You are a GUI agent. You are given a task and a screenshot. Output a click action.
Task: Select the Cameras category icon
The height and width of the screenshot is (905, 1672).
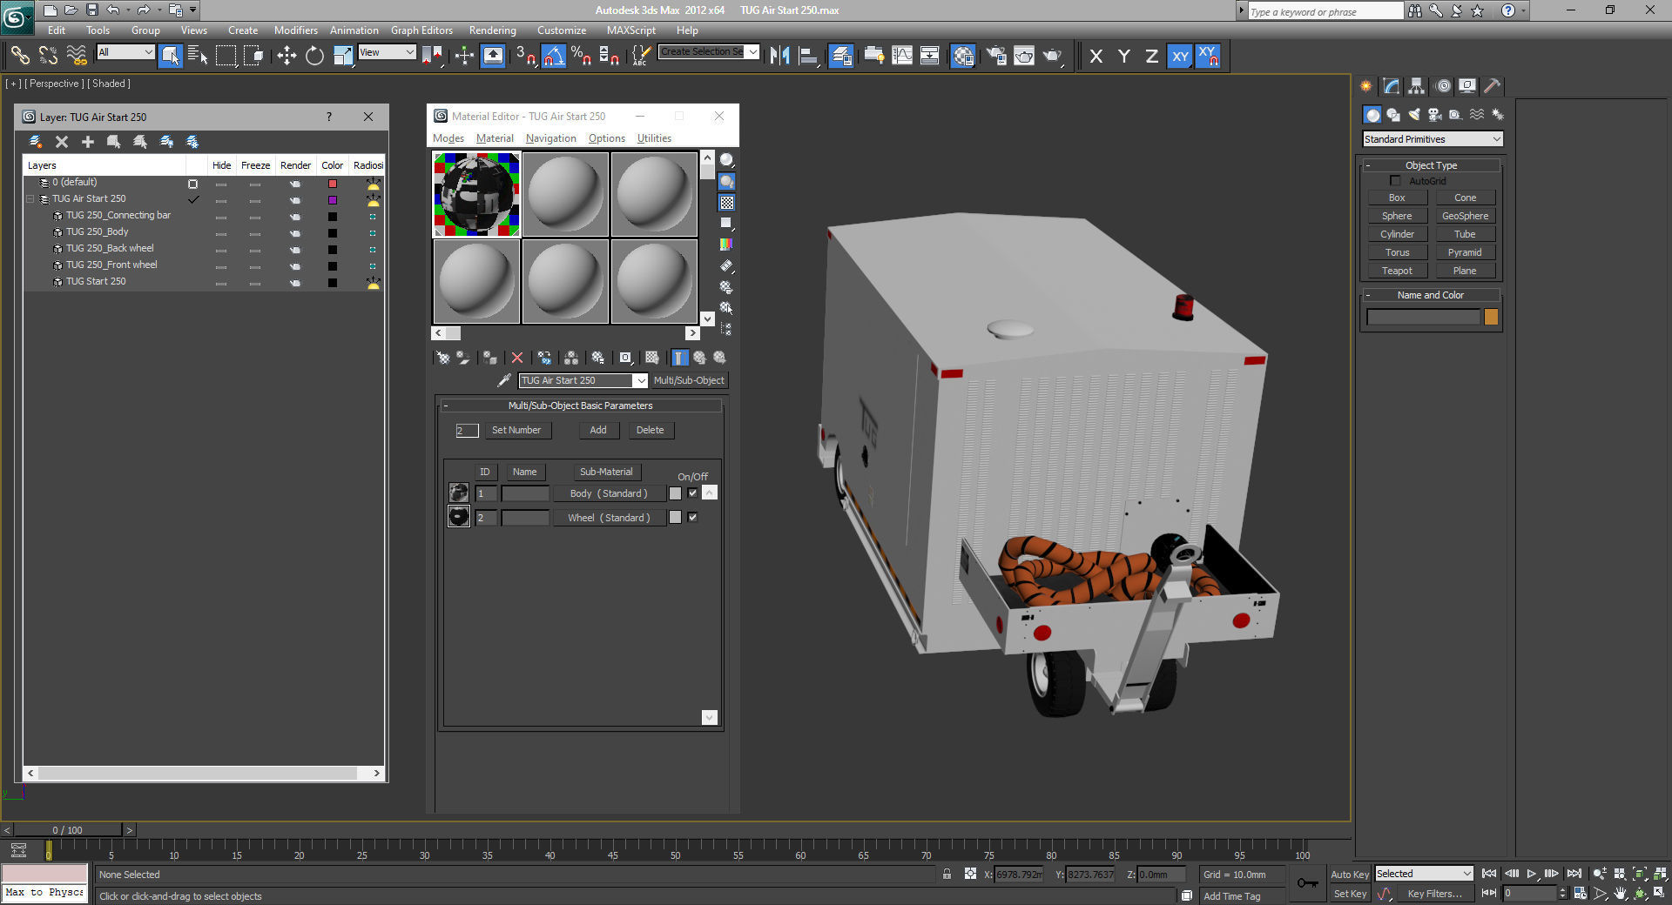1435,114
